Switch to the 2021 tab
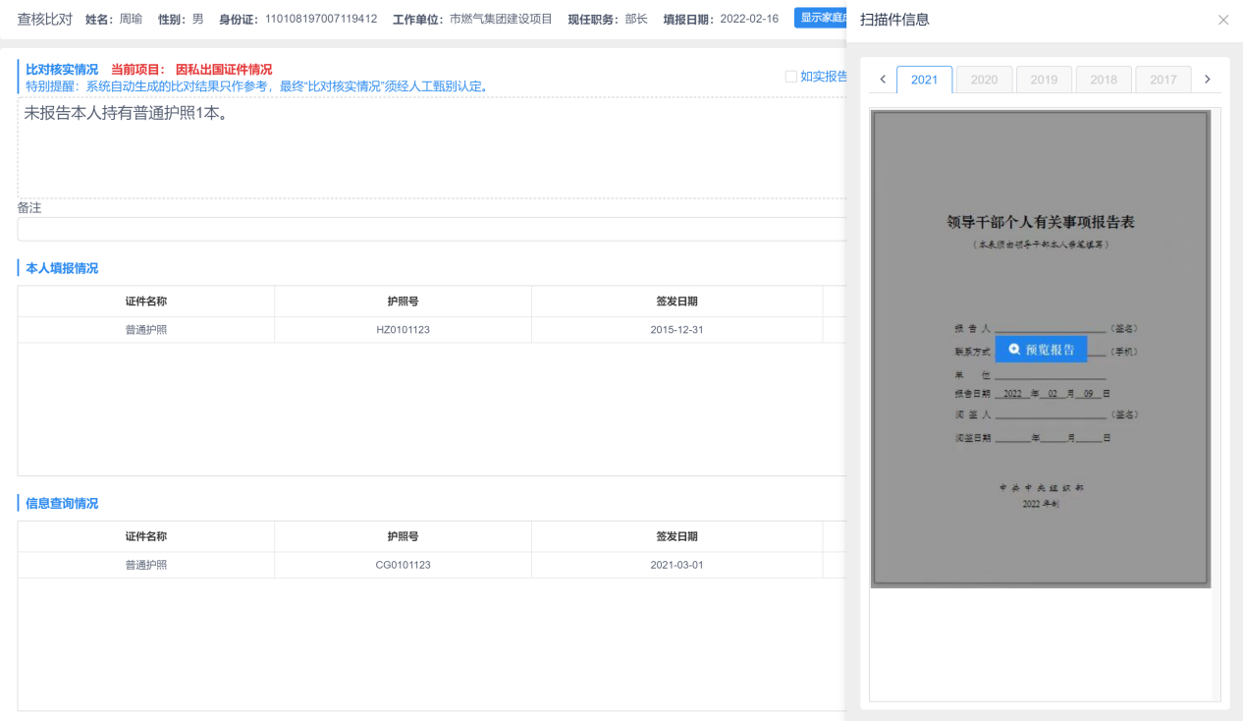Image resolution: width=1243 pixels, height=721 pixels. click(x=924, y=80)
